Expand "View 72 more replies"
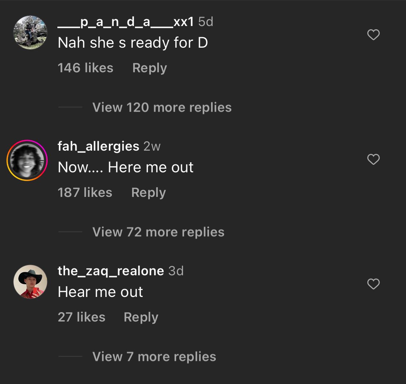Viewport: 406px width, 384px height. 158,232
